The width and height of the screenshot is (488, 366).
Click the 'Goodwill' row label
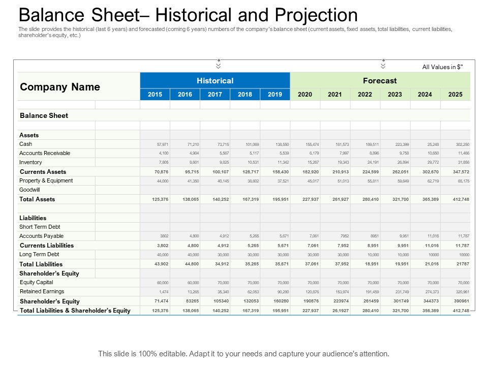(29, 190)
